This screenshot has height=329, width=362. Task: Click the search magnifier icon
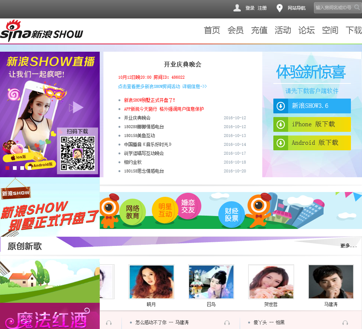click(357, 7)
